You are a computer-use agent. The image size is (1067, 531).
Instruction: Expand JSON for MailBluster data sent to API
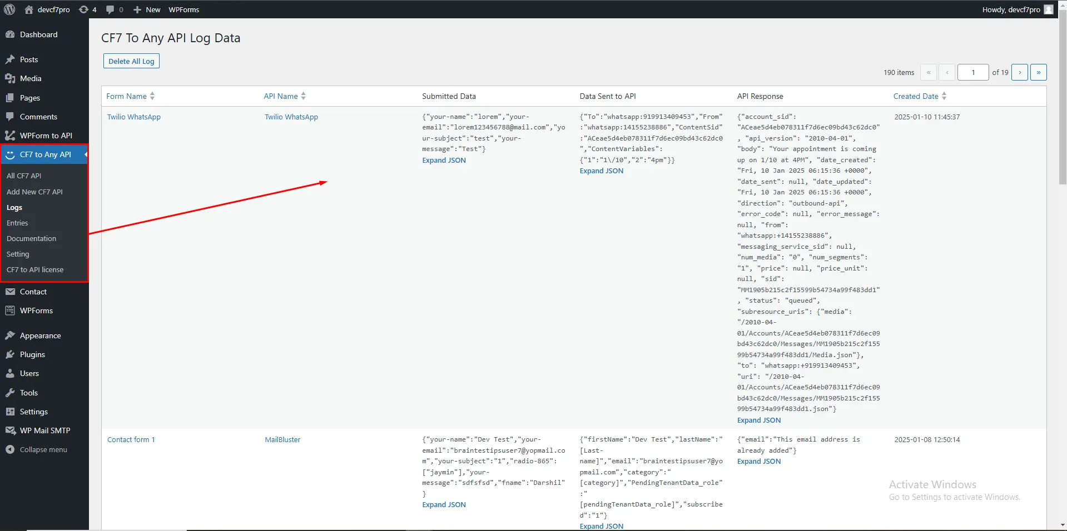click(602, 526)
